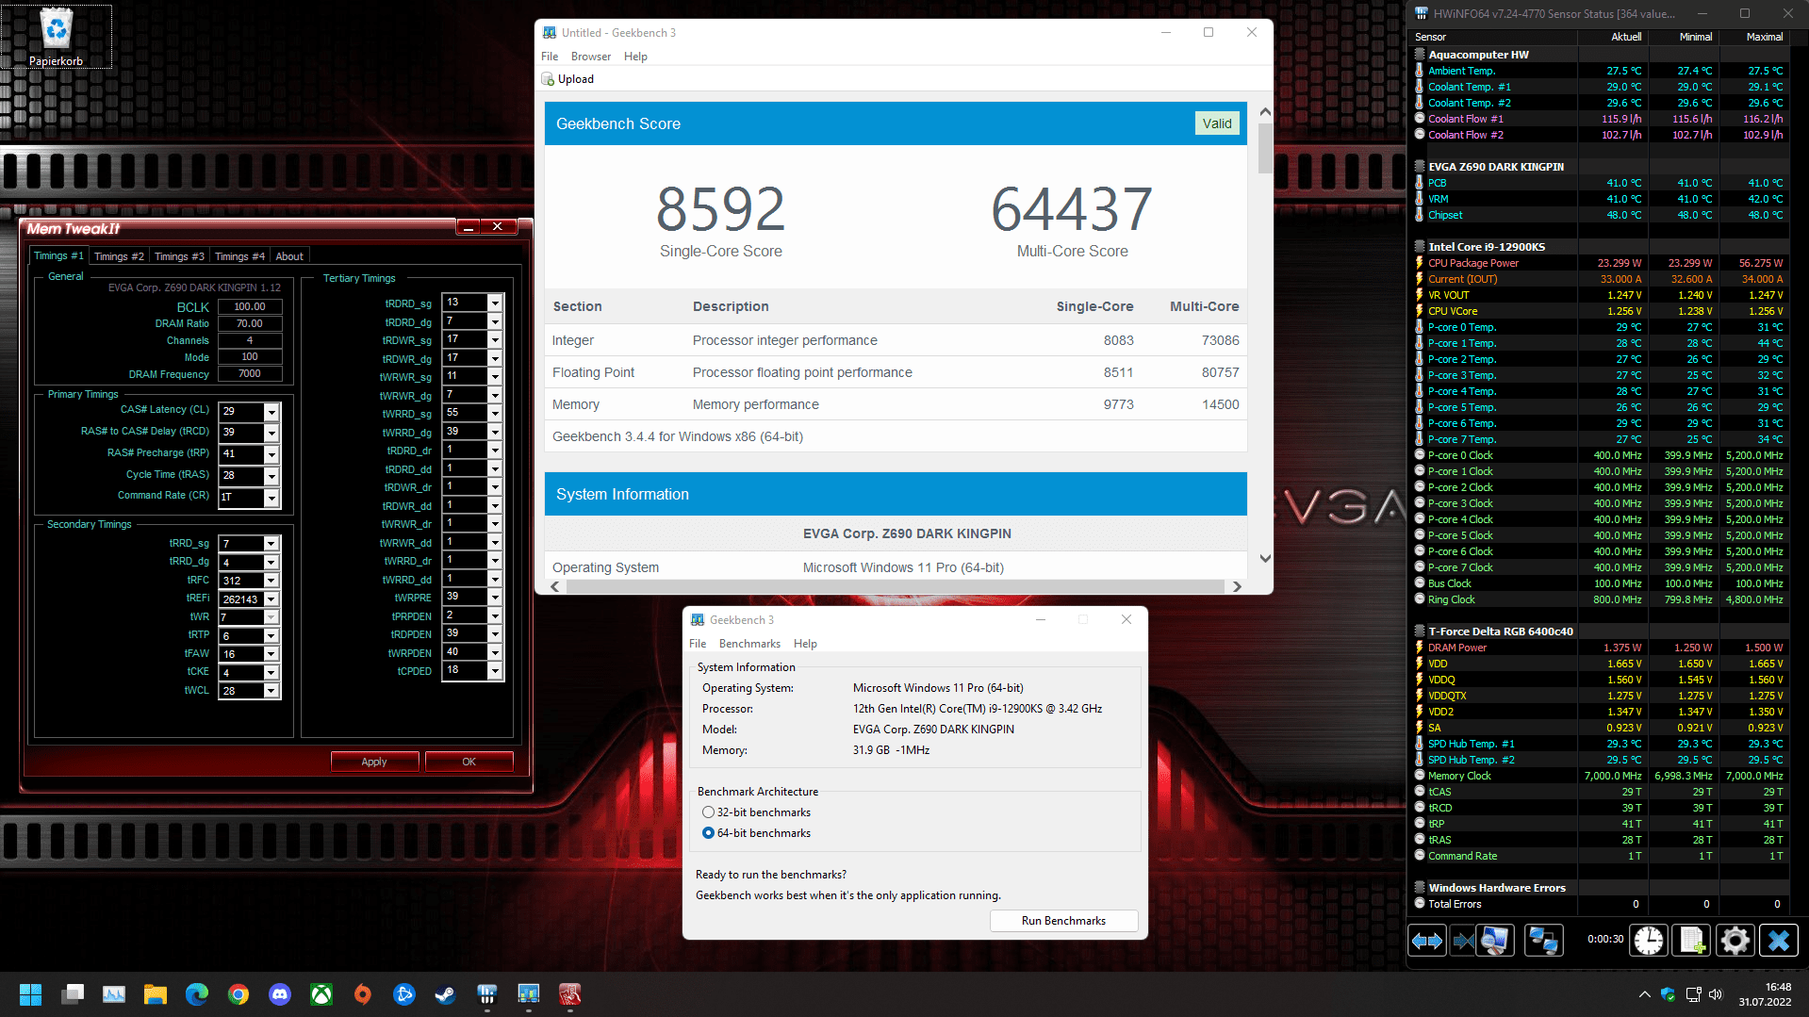Open Windows Security shield tray icon
Viewport: 1809px width, 1017px height.
pyautogui.click(x=1668, y=994)
